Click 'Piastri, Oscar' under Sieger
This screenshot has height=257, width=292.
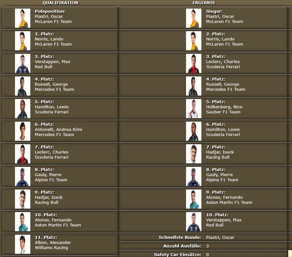220,16
